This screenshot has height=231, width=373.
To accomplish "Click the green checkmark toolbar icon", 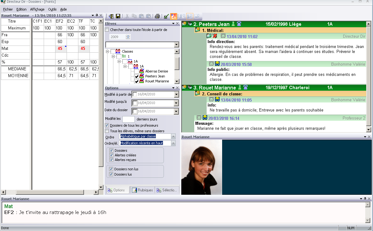I will click(x=166, y=16).
